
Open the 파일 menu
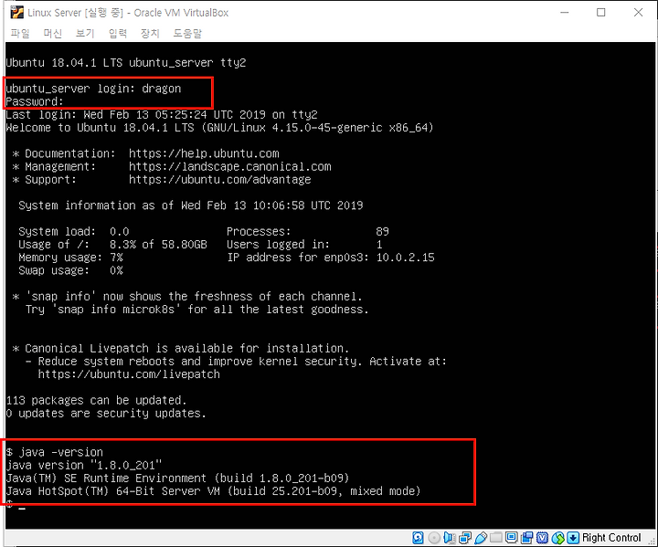20,33
